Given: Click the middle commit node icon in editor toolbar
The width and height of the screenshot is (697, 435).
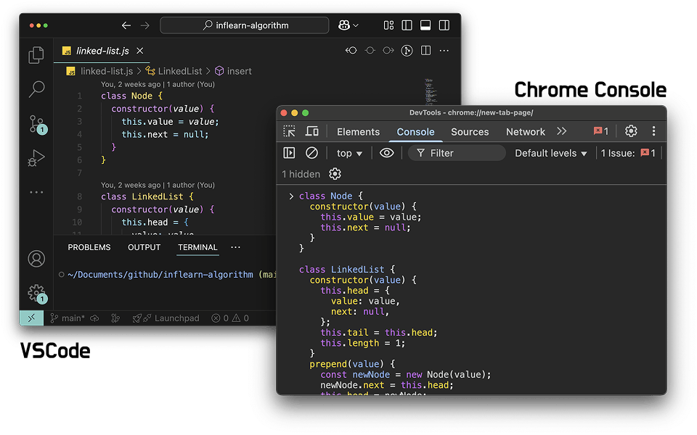Looking at the screenshot, I should (x=370, y=51).
